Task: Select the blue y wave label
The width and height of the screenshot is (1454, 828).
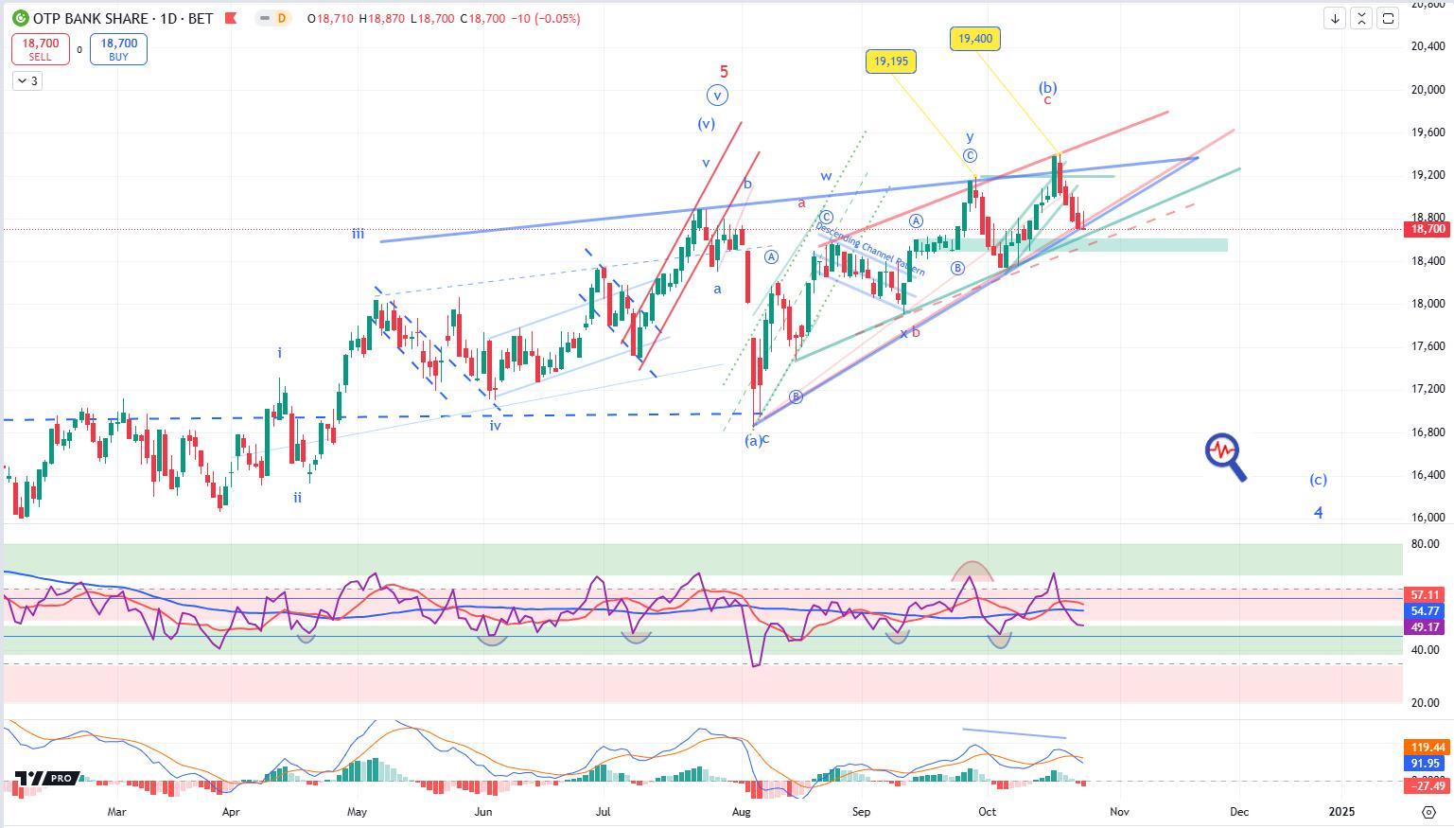Action: 970,138
